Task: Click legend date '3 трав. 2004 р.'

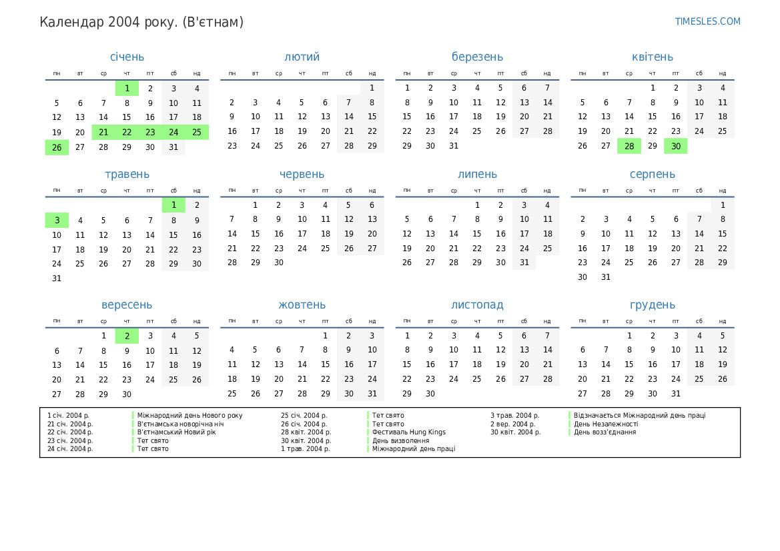Action: pyautogui.click(x=515, y=415)
